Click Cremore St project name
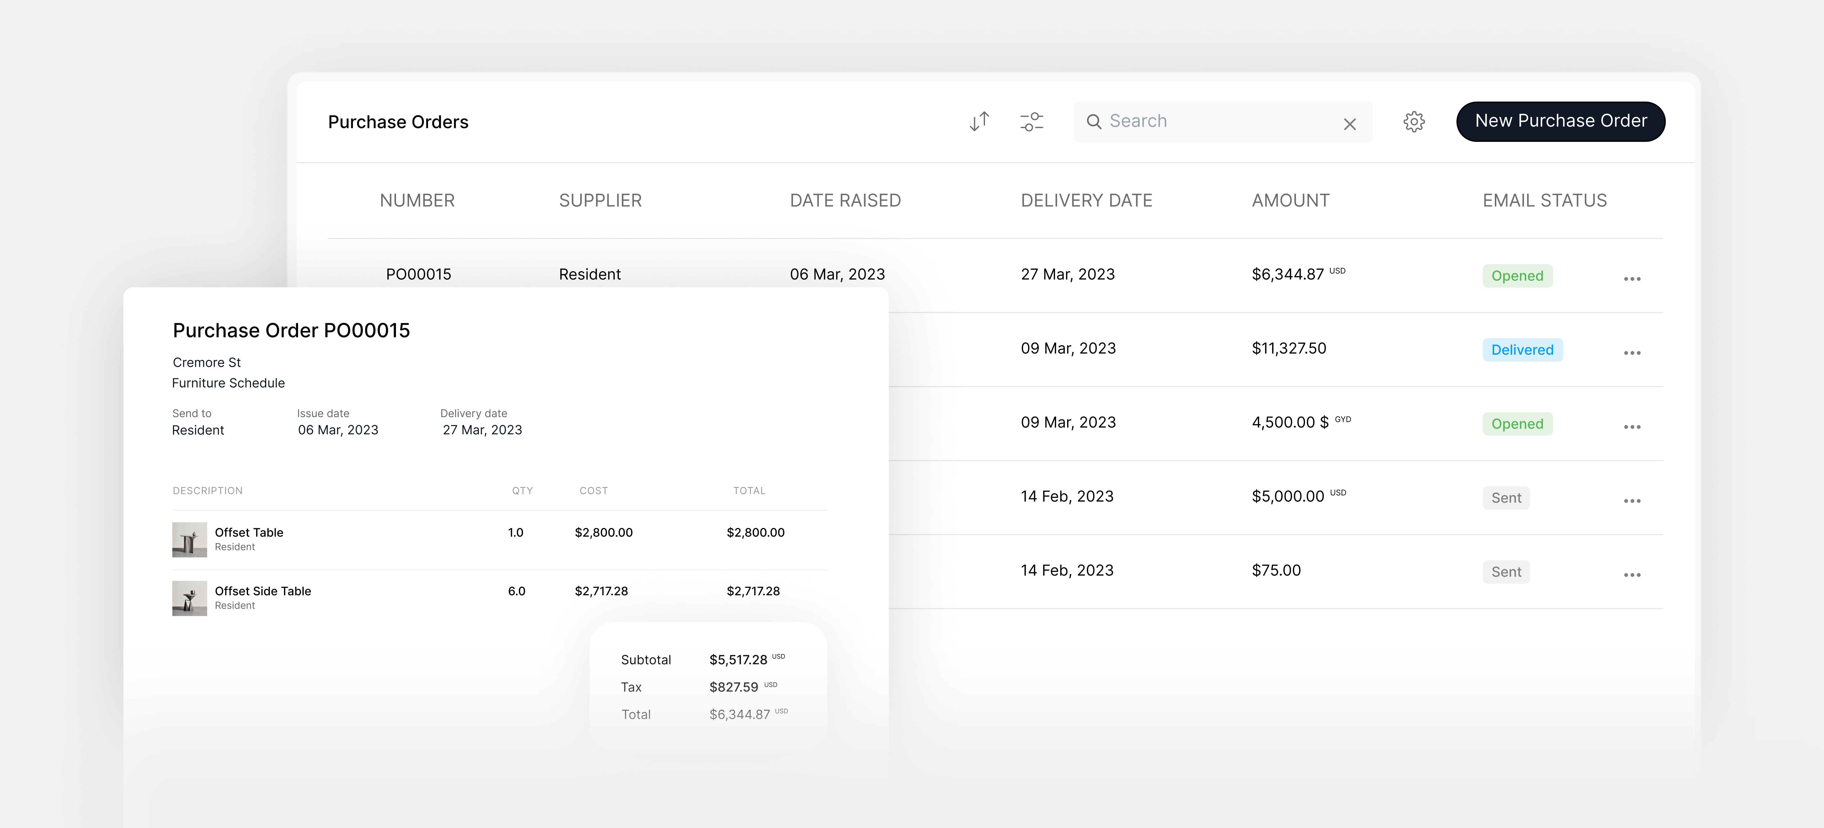The image size is (1824, 828). coord(207,362)
